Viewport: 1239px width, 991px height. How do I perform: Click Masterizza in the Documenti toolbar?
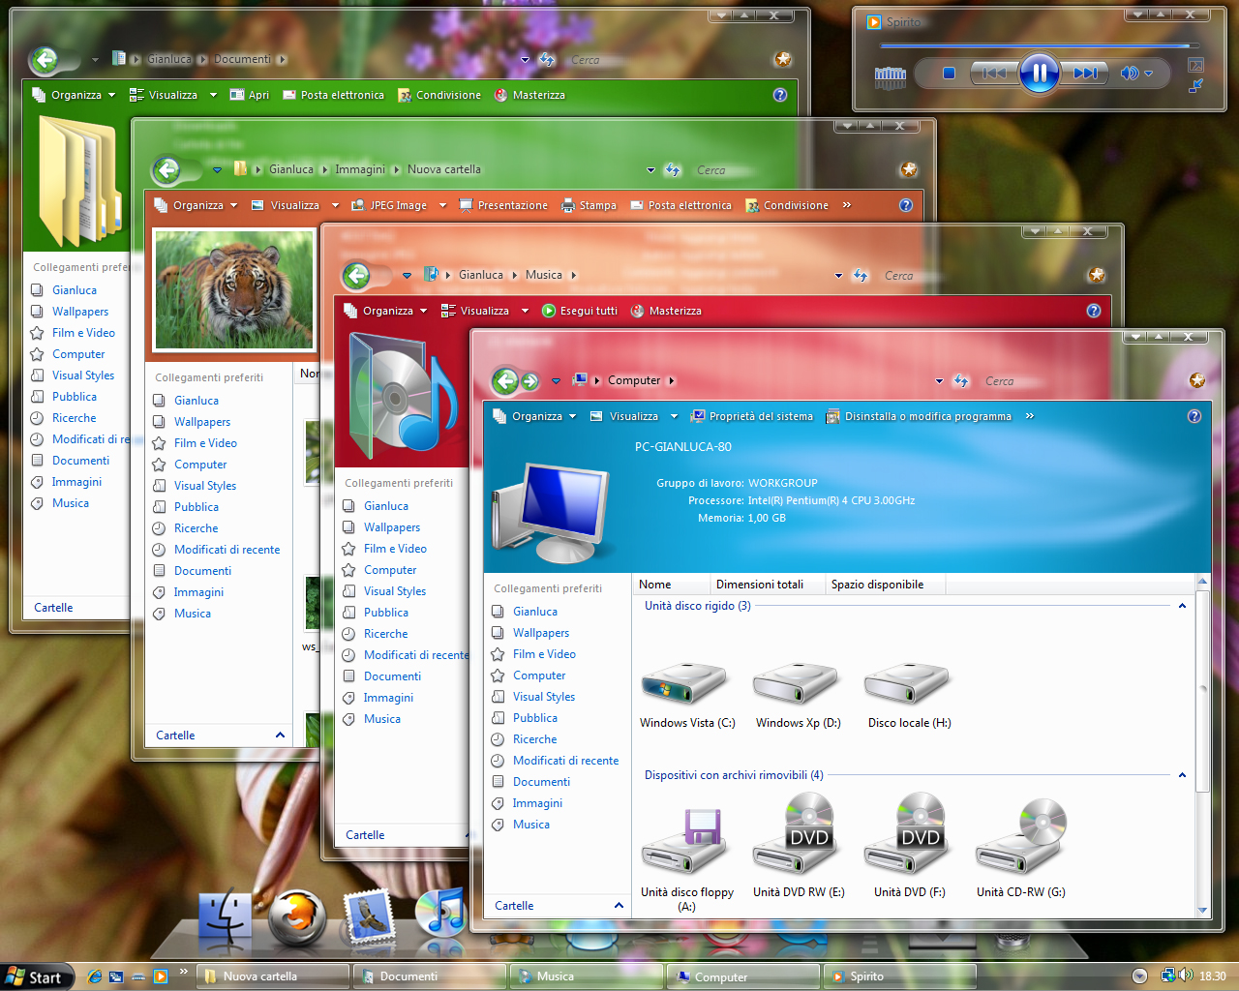click(529, 95)
